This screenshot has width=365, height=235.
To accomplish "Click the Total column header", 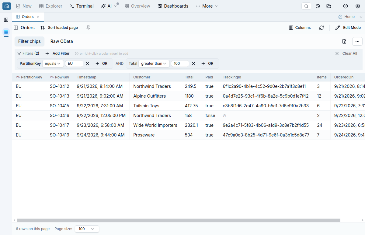I will pyautogui.click(x=192, y=77).
